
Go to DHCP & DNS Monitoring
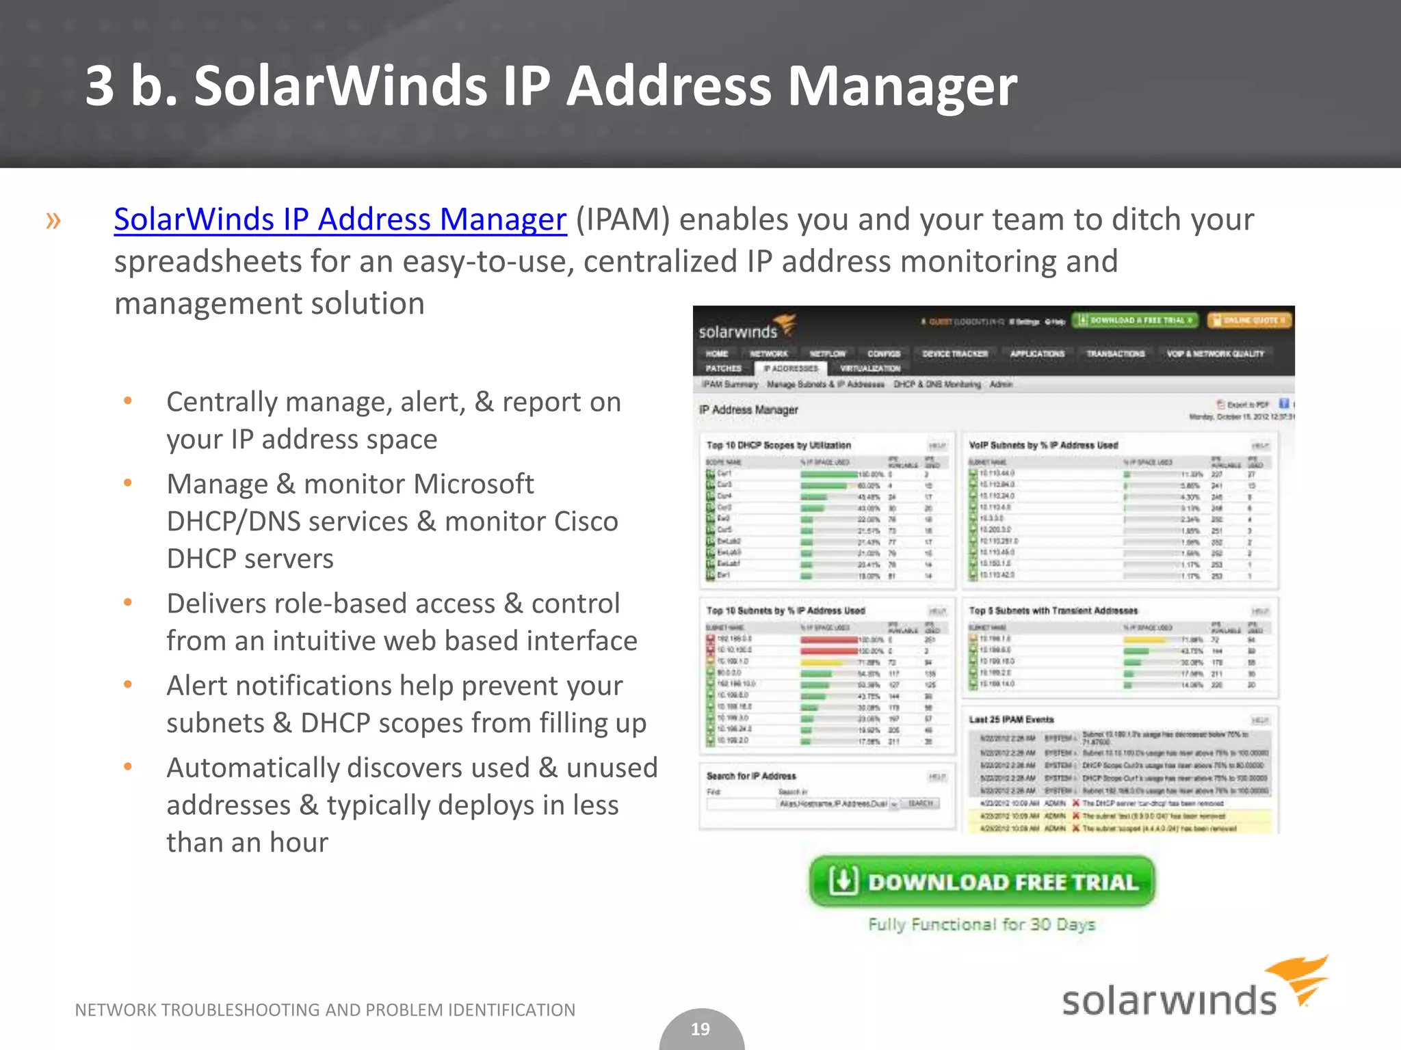point(937,384)
